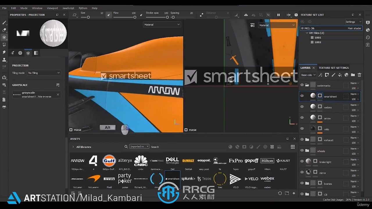The height and width of the screenshot is (209, 372).
Task: Remove the Imported resources search filter
Action: [x=147, y=147]
